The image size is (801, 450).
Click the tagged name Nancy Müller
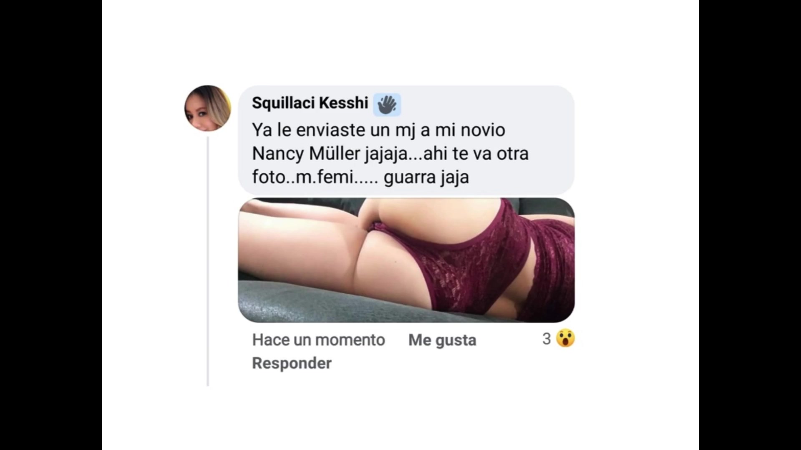coord(306,154)
